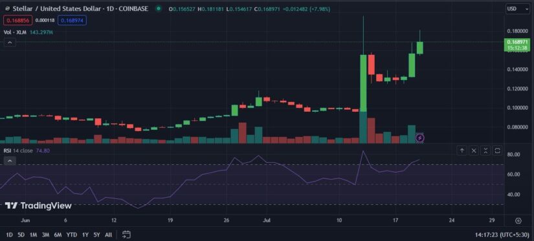The height and width of the screenshot is (241, 534).
Task: Open the USD currency dropdown
Action: pyautogui.click(x=517, y=9)
